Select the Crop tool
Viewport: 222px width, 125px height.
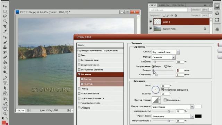[x=5, y=26]
